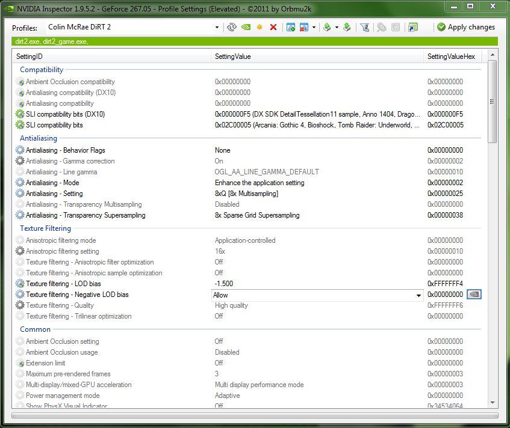
Task: Click import profile icon
Action: point(347,27)
